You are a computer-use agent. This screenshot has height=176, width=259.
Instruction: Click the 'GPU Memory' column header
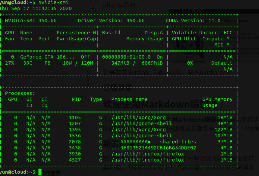coord(218,99)
